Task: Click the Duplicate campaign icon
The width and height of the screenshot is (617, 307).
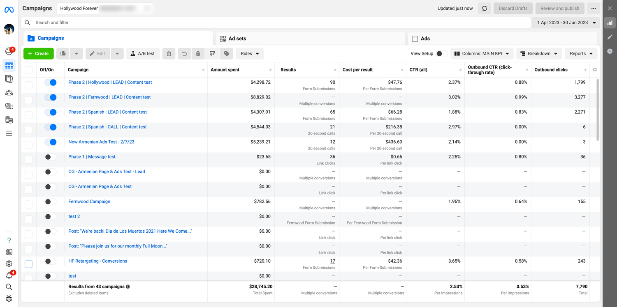Action: tap(63, 53)
